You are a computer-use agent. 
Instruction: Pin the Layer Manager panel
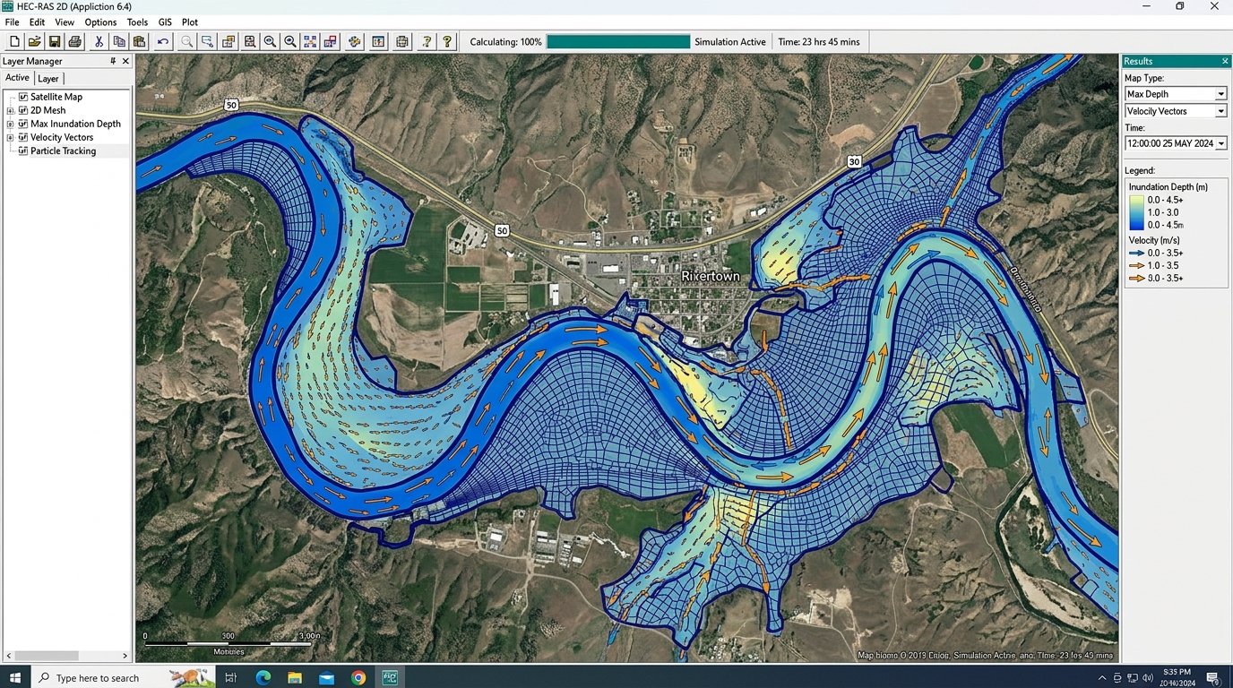tap(113, 61)
